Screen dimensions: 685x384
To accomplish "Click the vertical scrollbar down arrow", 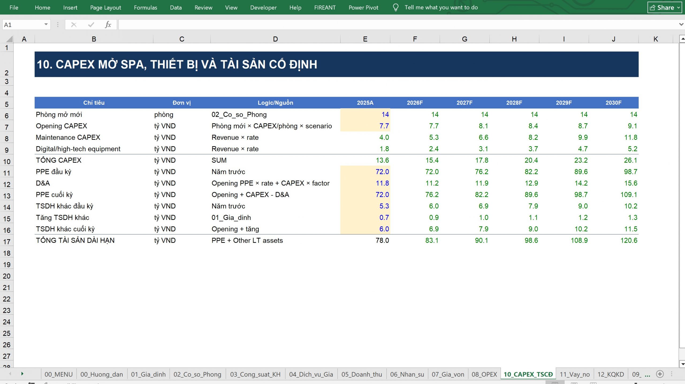I will pyautogui.click(x=682, y=364).
